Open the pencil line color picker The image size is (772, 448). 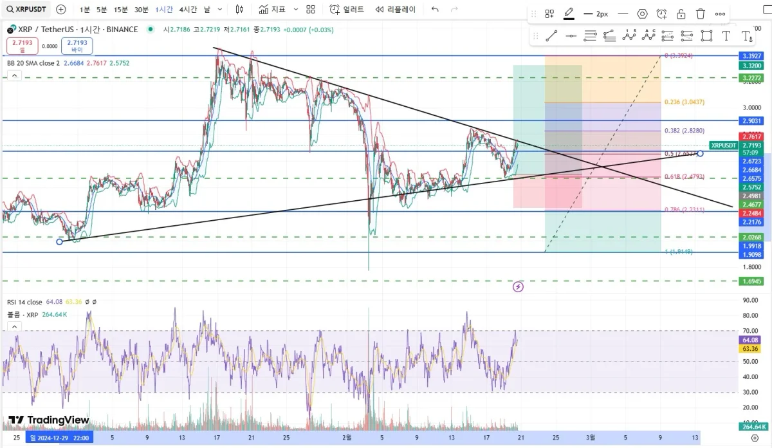click(x=569, y=14)
